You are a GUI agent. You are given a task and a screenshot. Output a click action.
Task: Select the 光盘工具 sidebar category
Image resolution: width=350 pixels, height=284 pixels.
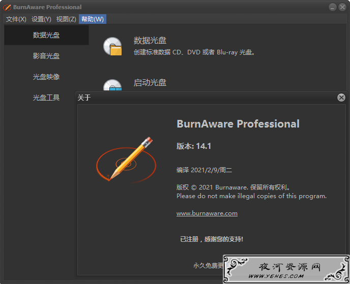point(46,98)
